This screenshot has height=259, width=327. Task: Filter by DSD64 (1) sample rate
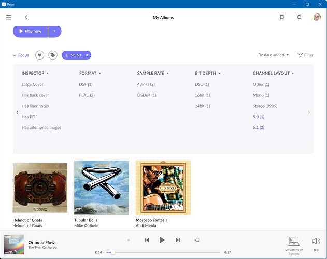(x=147, y=95)
